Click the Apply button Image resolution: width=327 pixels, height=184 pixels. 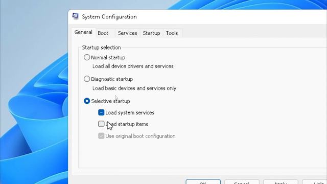point(281,181)
